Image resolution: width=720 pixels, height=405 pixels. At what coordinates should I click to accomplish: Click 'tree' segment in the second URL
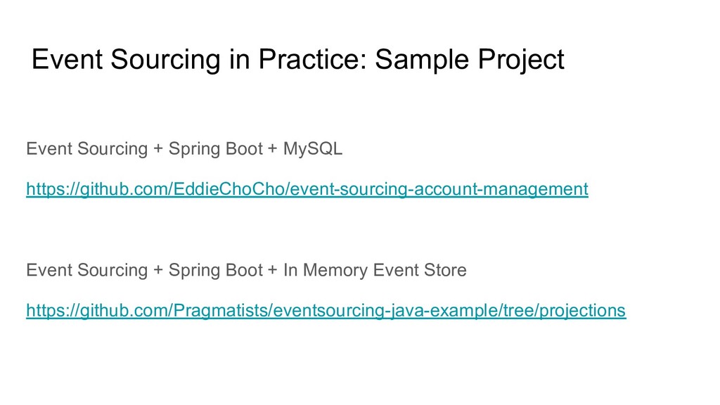click(517, 310)
